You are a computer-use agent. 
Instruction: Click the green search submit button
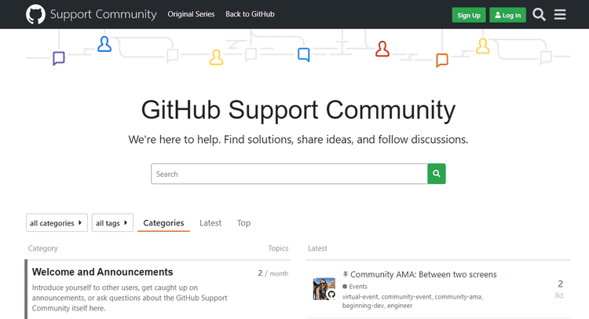437,174
